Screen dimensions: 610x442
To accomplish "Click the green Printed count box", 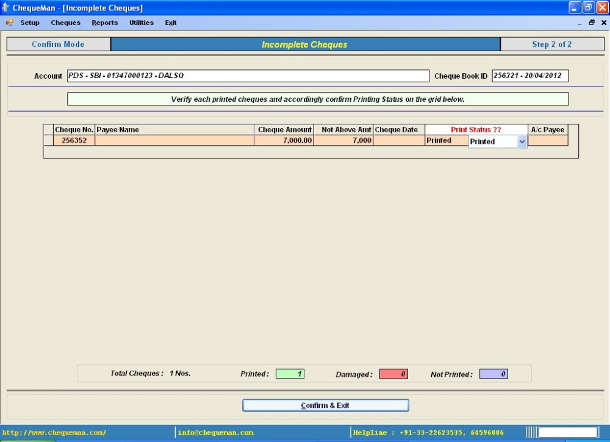I will pos(291,373).
